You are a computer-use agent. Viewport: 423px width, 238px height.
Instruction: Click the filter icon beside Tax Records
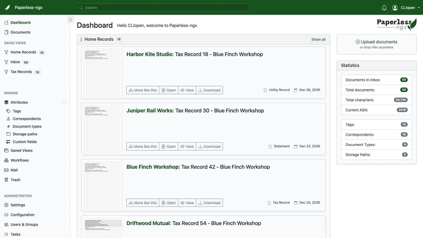pyautogui.click(x=6, y=72)
